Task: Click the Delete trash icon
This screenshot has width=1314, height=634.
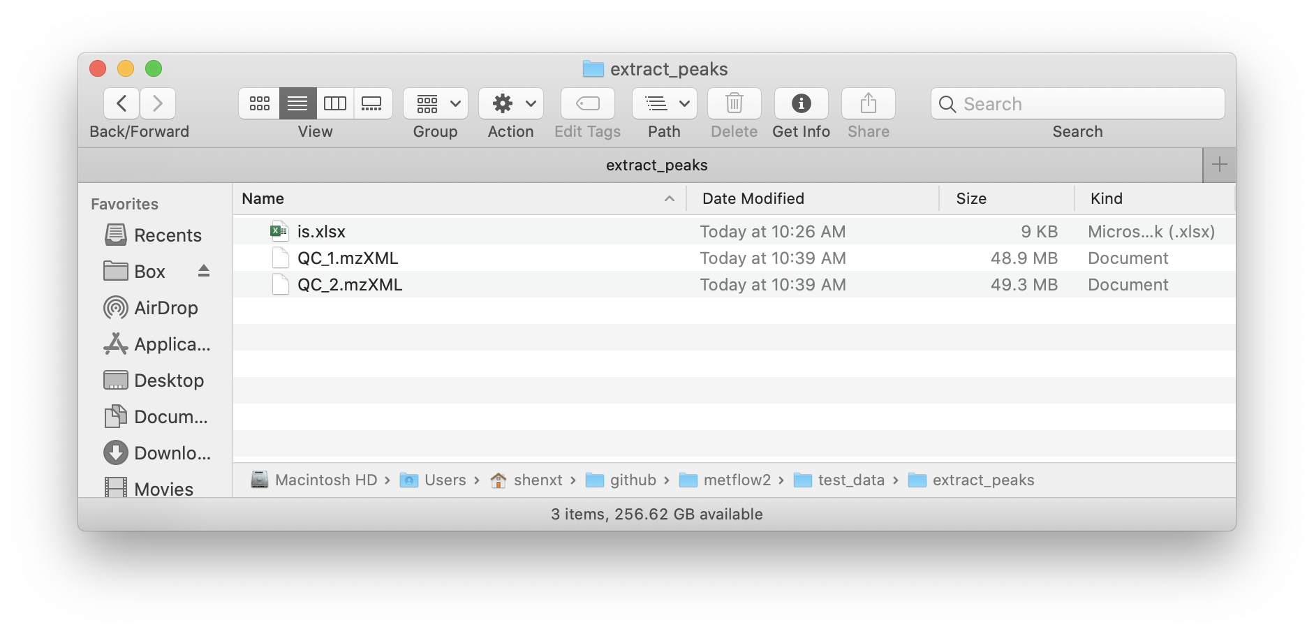Action: [733, 103]
